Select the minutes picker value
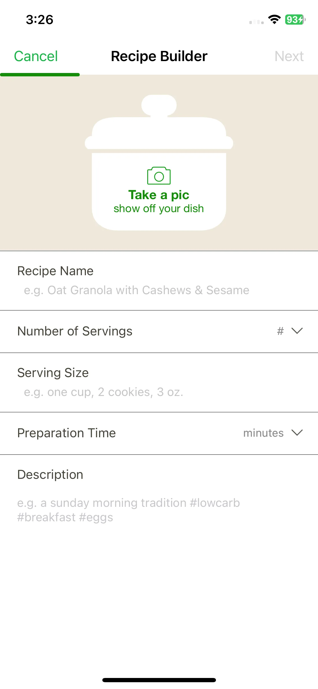318x689 pixels. [263, 433]
